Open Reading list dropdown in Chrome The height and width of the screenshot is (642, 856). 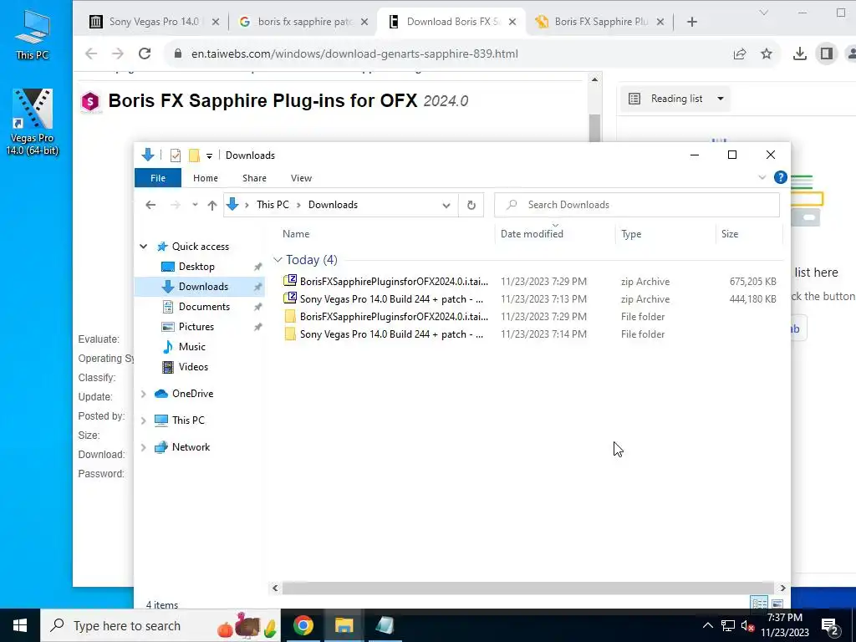[676, 99]
